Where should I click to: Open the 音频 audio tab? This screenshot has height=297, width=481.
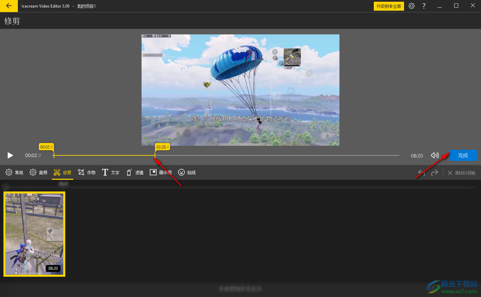[38, 173]
